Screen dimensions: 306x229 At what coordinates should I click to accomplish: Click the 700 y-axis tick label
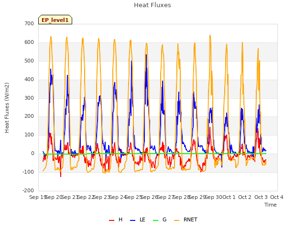29,23
